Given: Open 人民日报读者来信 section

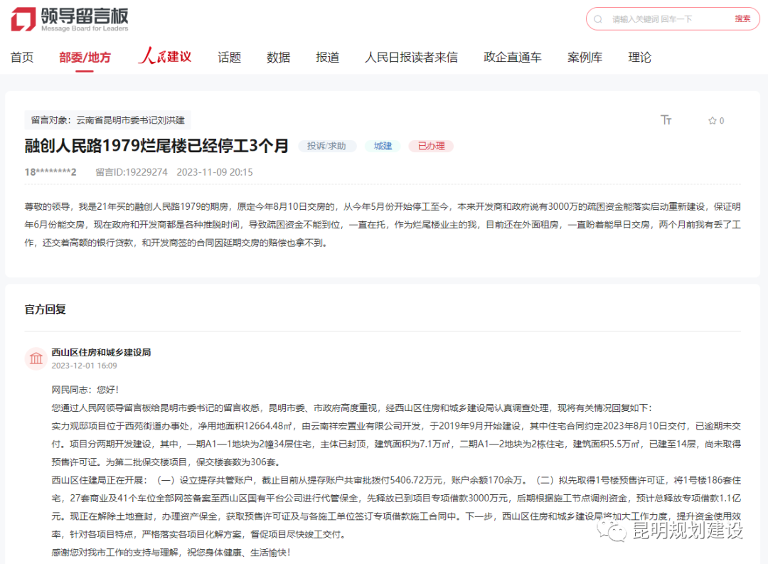Looking at the screenshot, I should pos(411,57).
